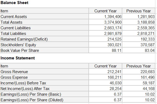Select Current Assets previous value 1,281,903
157x104 pixels.
tap(146, 17)
